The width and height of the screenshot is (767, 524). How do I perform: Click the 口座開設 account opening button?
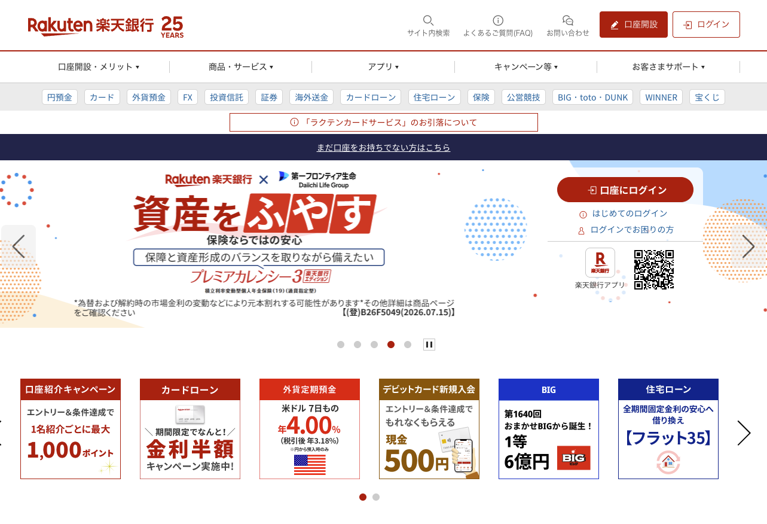click(x=634, y=25)
